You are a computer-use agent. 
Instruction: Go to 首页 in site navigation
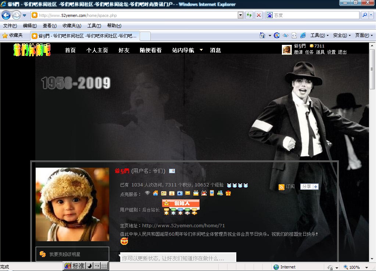point(70,50)
